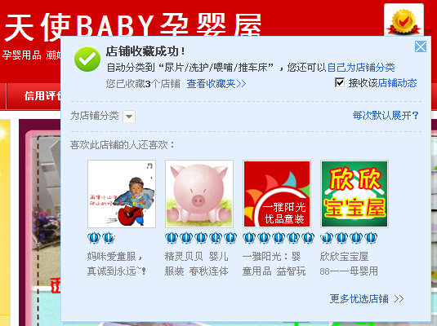
Task: Click the gold certification badge icon
Action: tap(404, 21)
